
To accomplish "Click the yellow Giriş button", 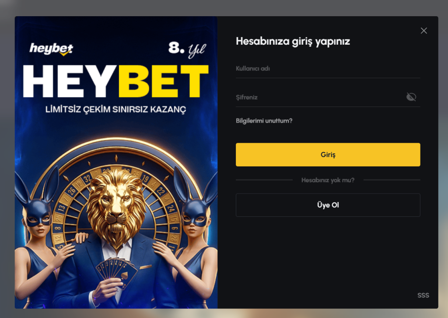I will (x=328, y=155).
